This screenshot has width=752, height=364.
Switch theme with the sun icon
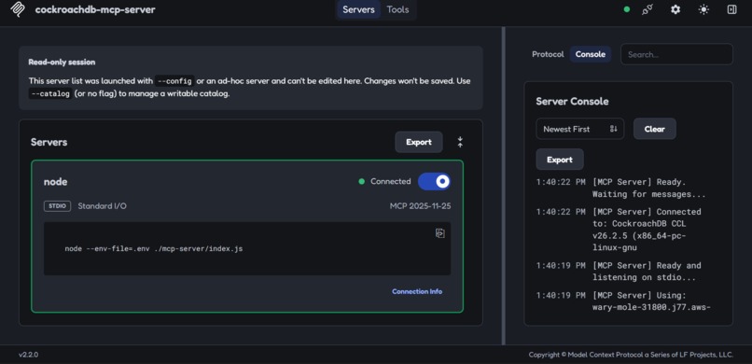pos(703,9)
